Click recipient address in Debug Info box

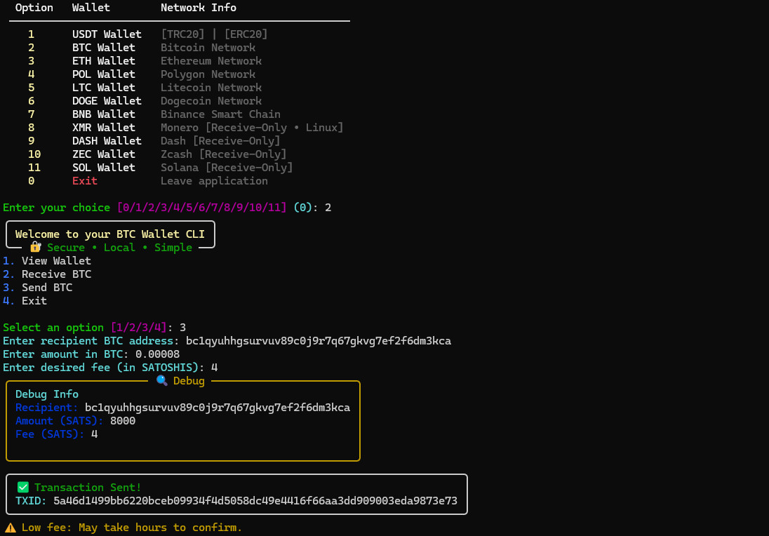(218, 408)
